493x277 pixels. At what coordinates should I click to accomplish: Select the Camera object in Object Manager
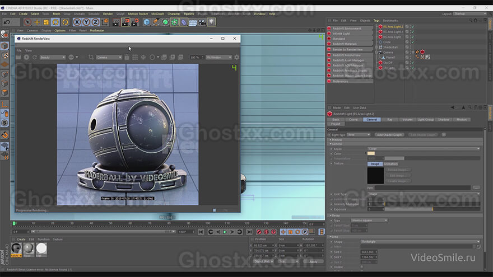point(388,52)
